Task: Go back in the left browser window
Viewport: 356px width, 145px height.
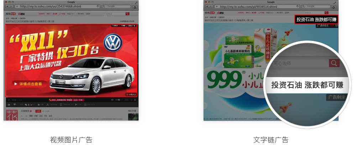Action: (7, 6)
